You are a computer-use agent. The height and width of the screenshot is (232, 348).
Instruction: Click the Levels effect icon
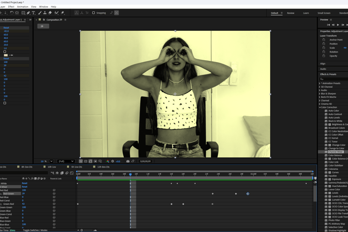pyautogui.click(x=329, y=193)
